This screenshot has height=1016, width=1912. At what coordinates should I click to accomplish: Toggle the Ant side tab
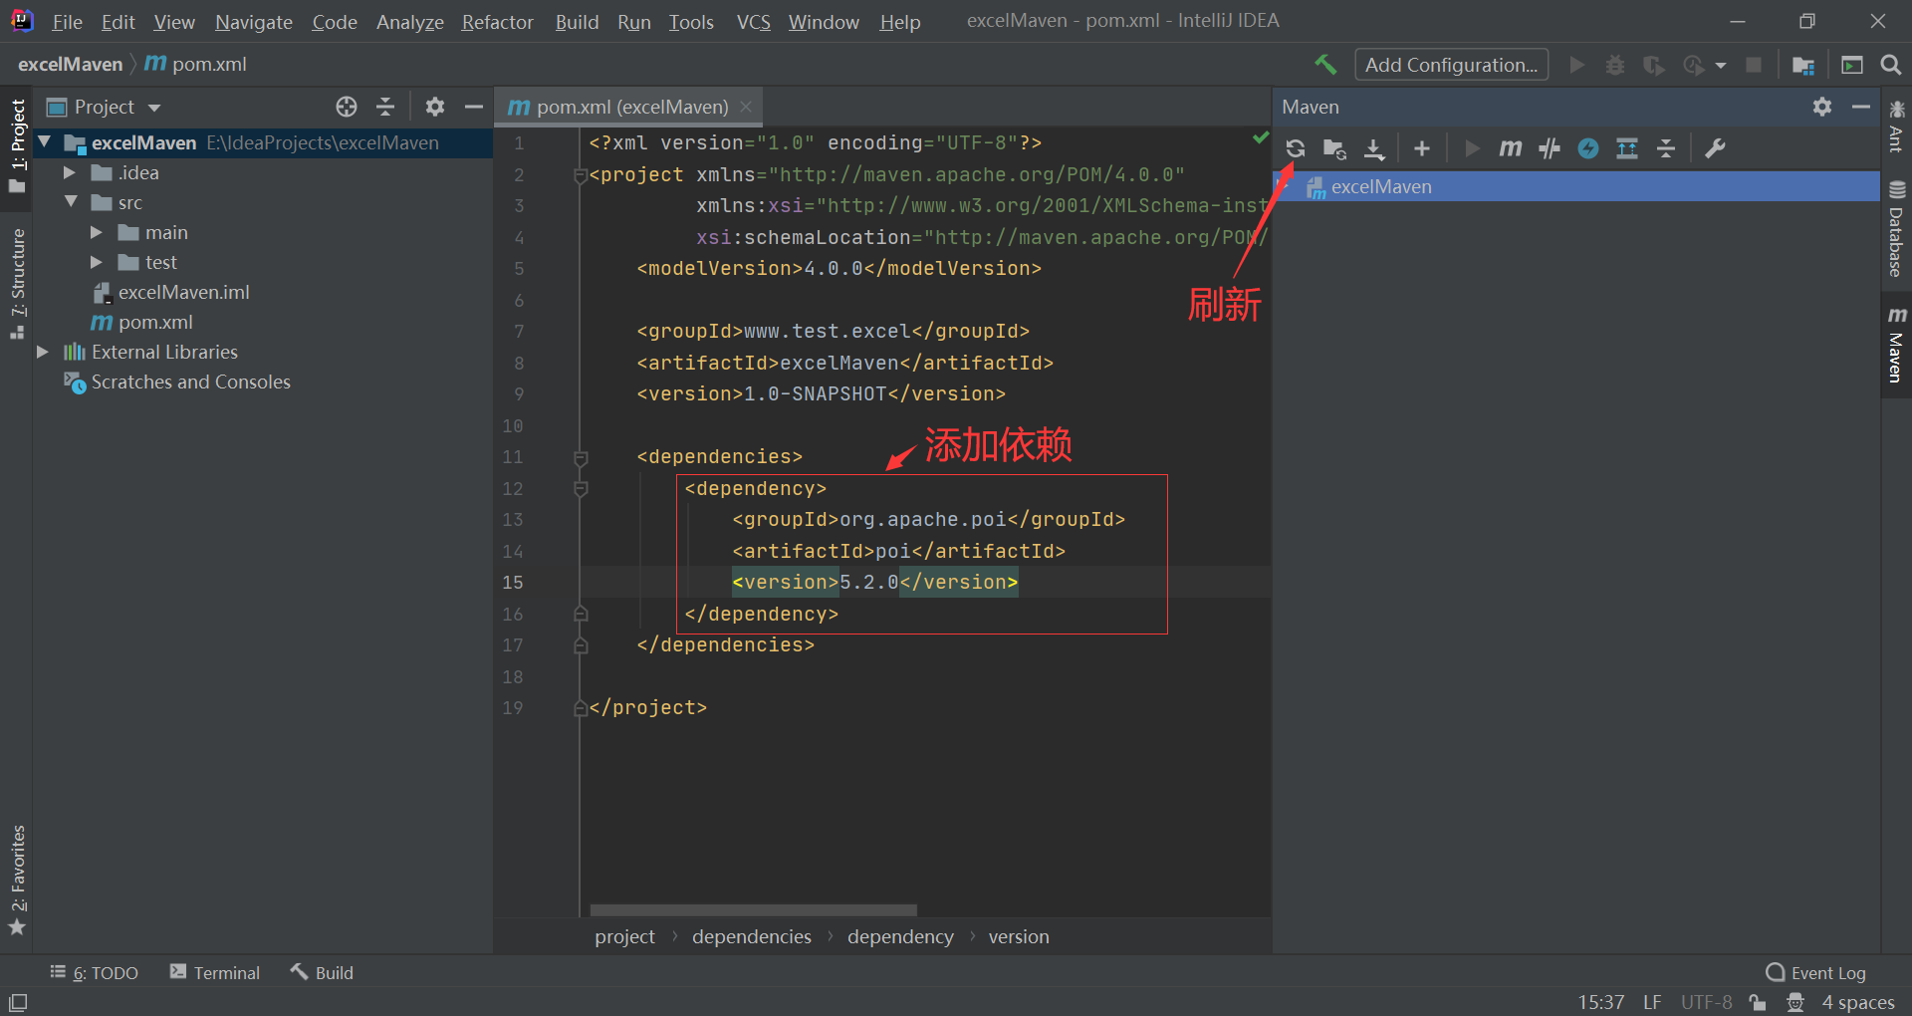click(x=1896, y=126)
